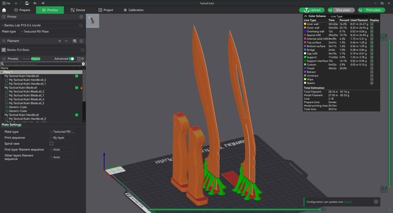Click the Save project icon
This screenshot has height=213, width=393.
coord(27,3)
